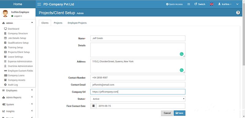Click the Company Loans card icon
The width and height of the screenshot is (245, 118).
click(x=6, y=76)
